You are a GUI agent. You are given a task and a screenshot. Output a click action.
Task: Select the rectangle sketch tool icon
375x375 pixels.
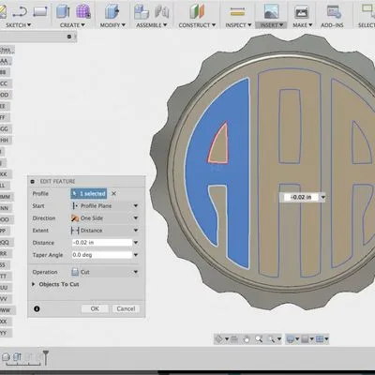[40, 11]
